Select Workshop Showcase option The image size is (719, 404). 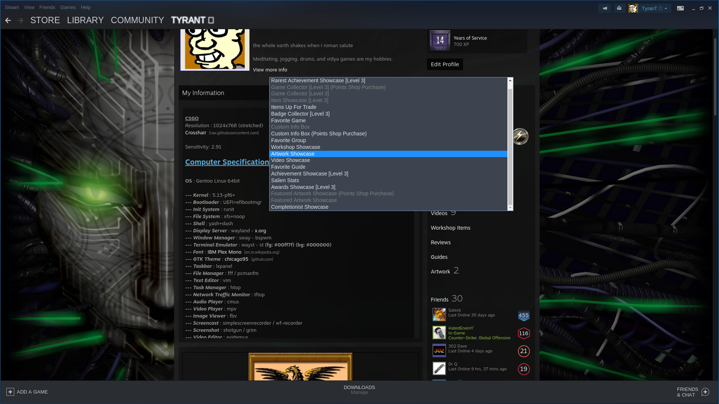point(388,147)
